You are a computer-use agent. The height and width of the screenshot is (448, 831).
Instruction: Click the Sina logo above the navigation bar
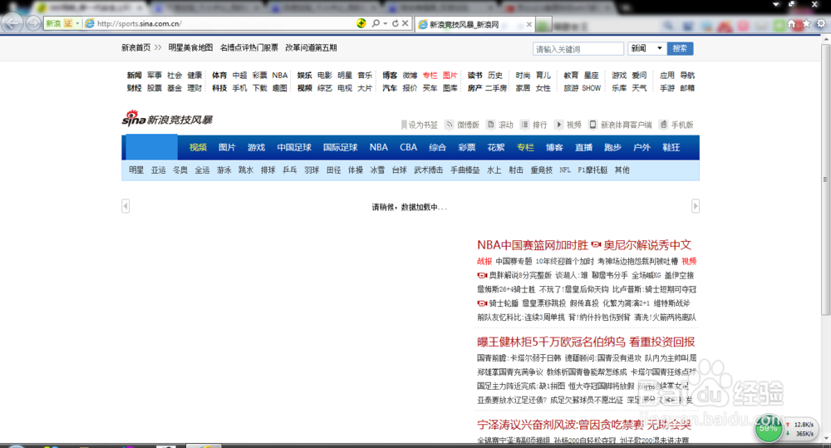point(167,118)
